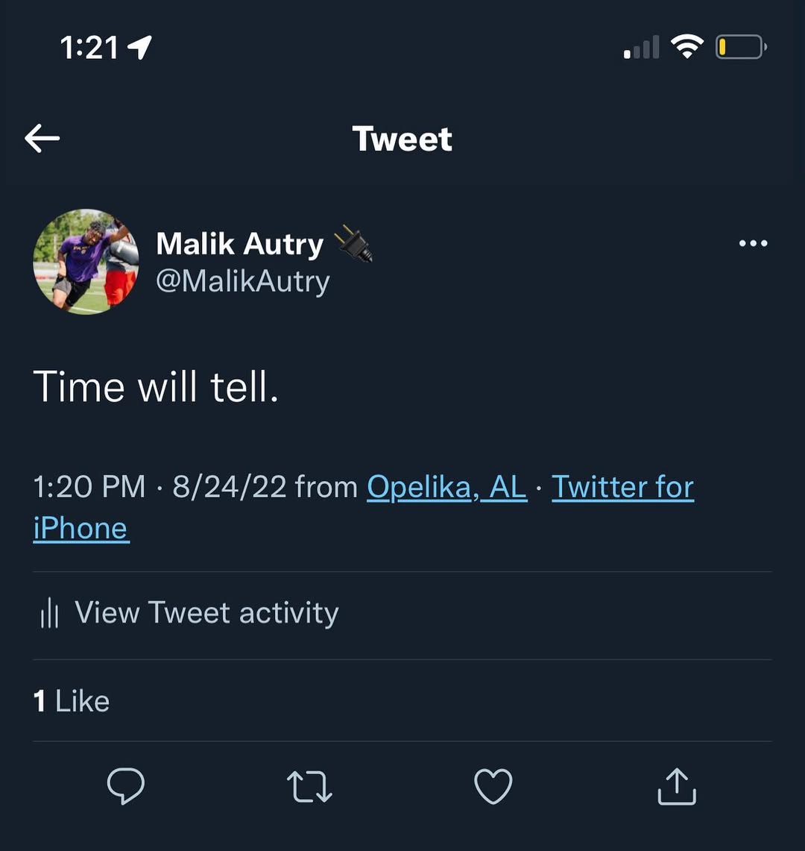Tap the bar chart analytics icon
The width and height of the screenshot is (805, 851).
pyautogui.click(x=49, y=614)
